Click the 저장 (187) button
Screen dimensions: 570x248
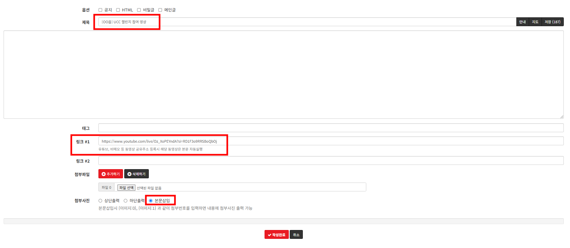(552, 22)
